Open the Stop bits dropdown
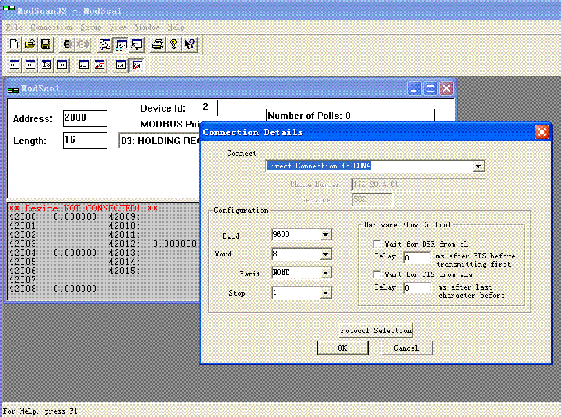 tap(326, 294)
